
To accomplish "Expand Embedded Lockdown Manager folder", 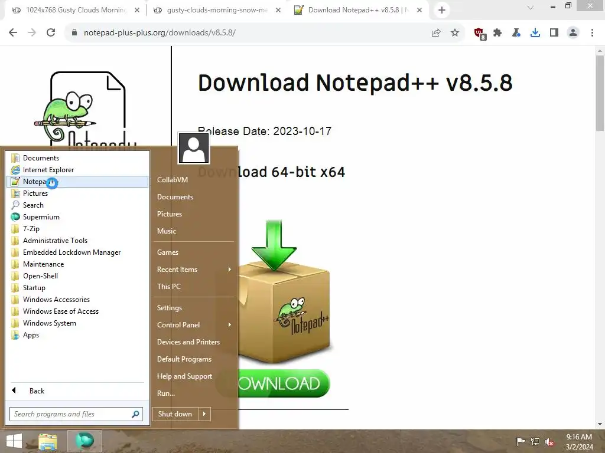I will pyautogui.click(x=77, y=252).
